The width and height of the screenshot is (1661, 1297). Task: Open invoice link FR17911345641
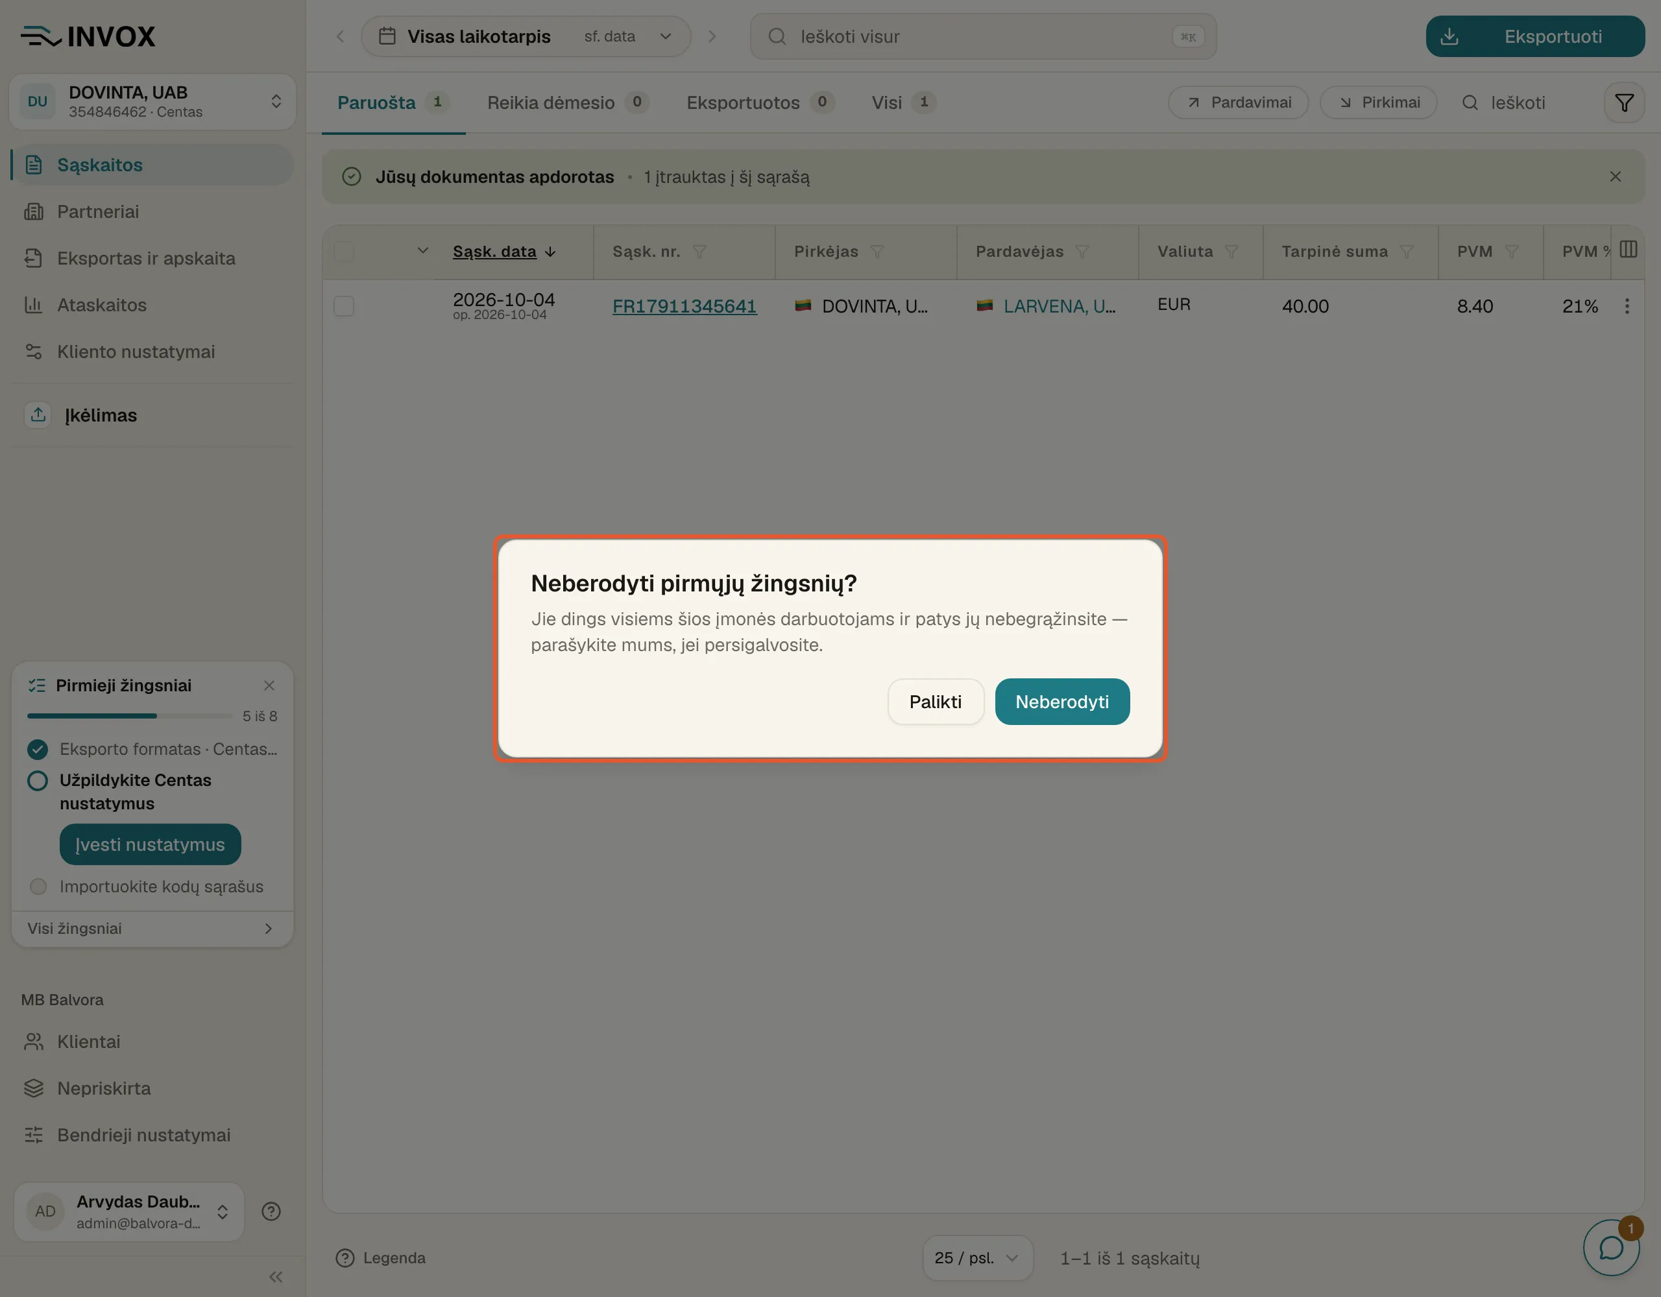click(x=685, y=306)
